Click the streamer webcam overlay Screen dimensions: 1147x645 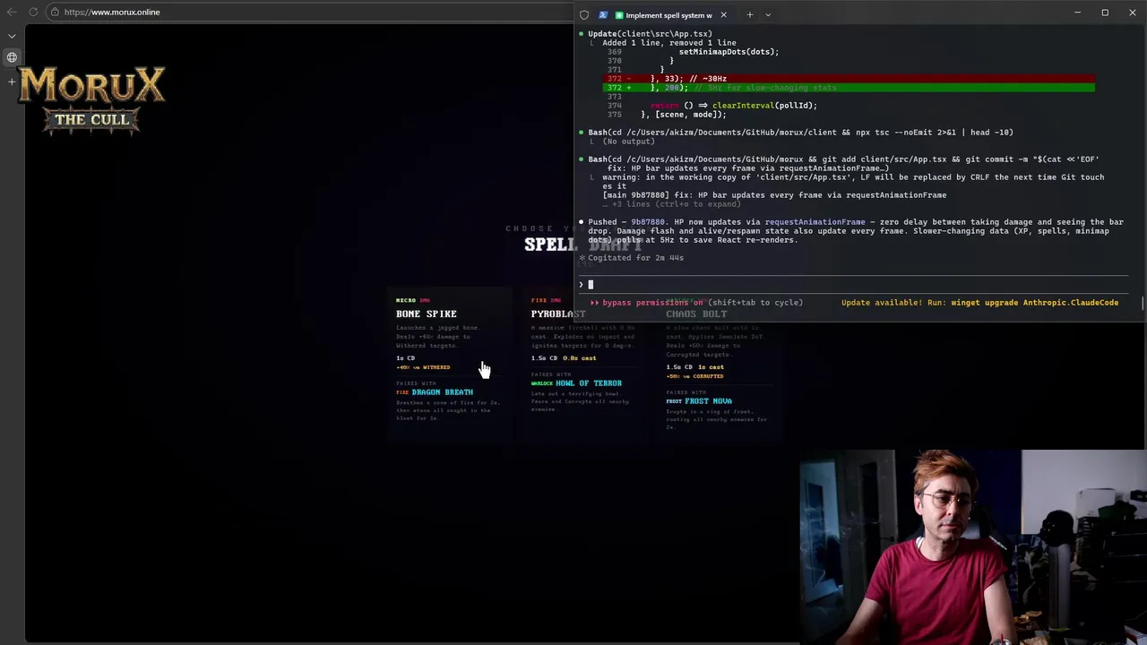click(x=973, y=546)
